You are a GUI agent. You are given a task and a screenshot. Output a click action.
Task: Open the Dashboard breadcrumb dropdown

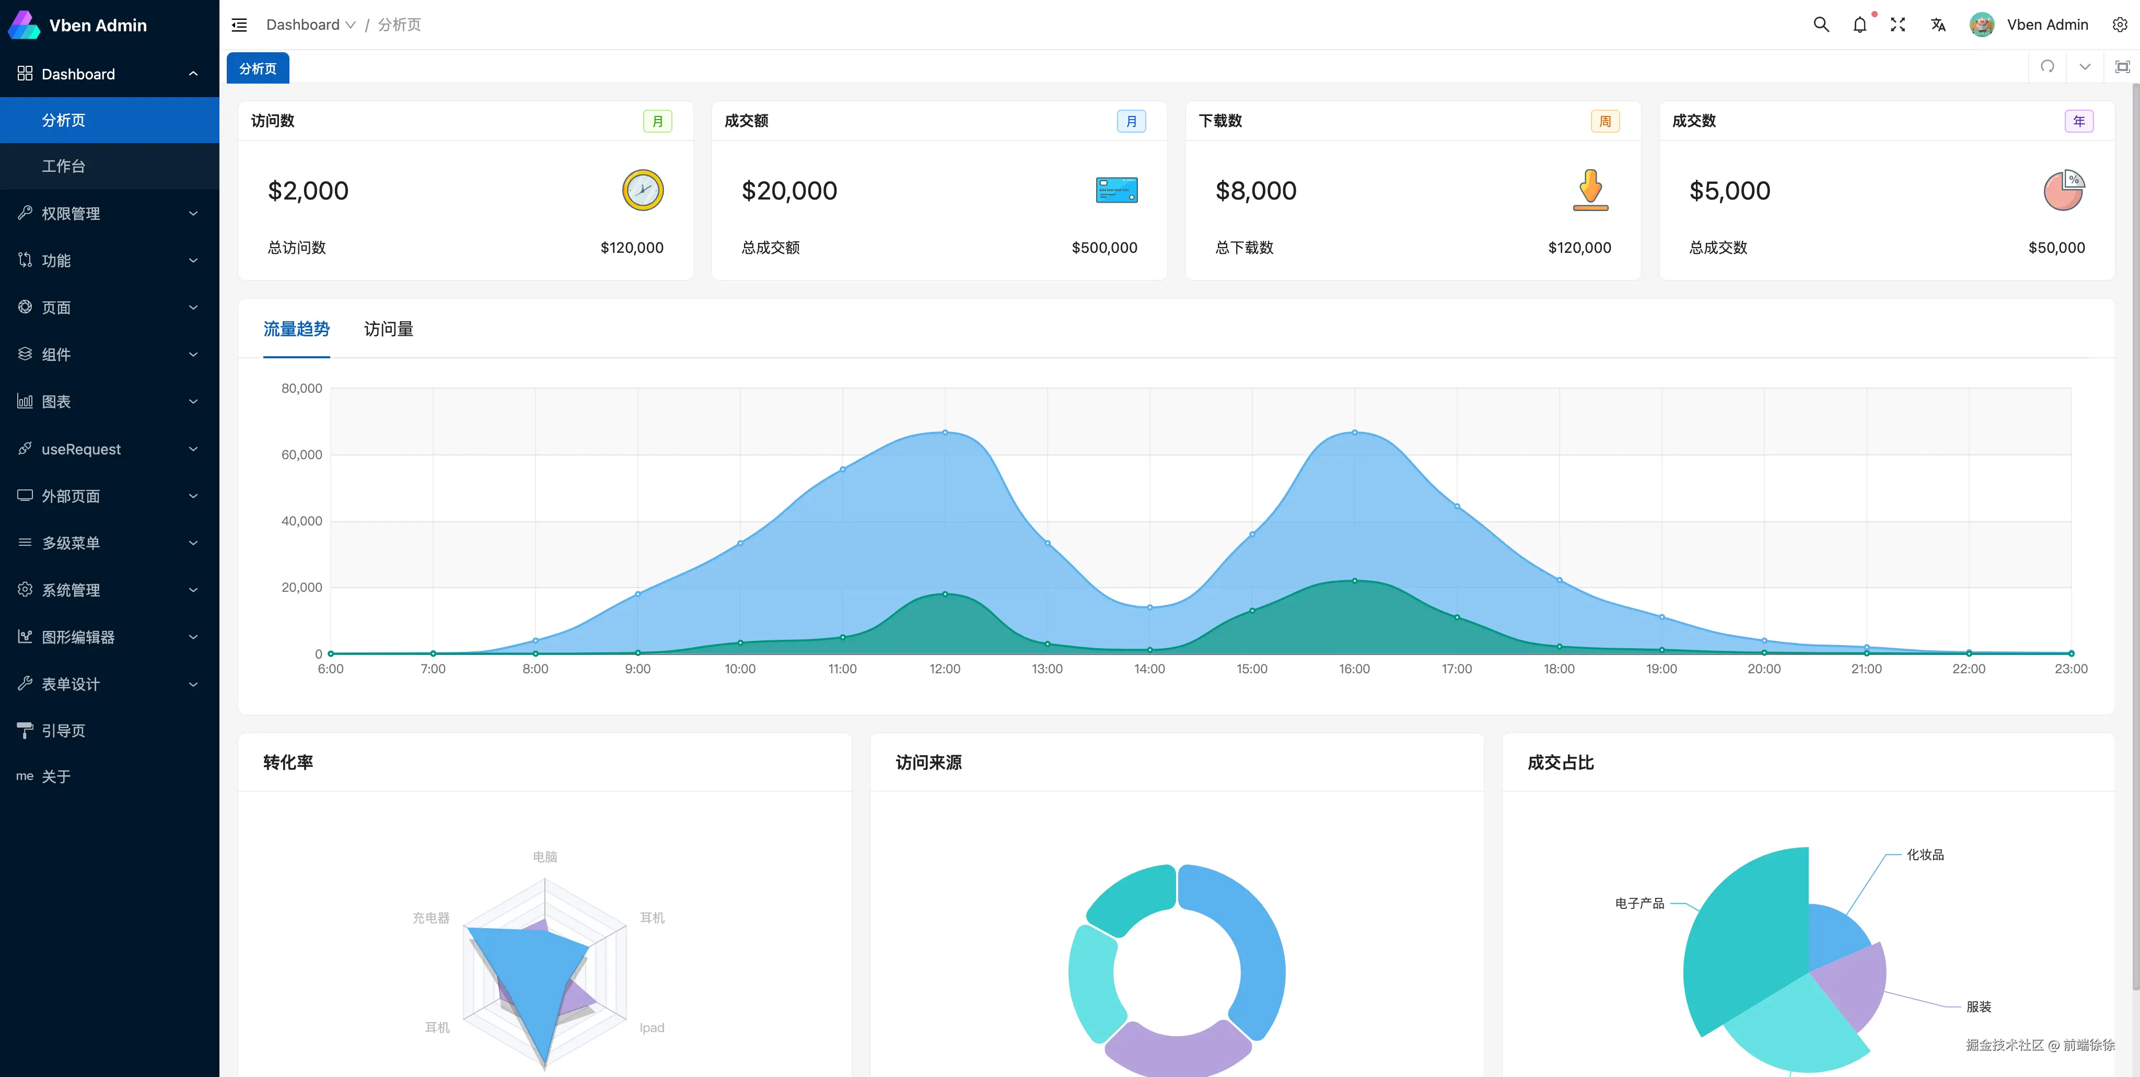pyautogui.click(x=310, y=25)
